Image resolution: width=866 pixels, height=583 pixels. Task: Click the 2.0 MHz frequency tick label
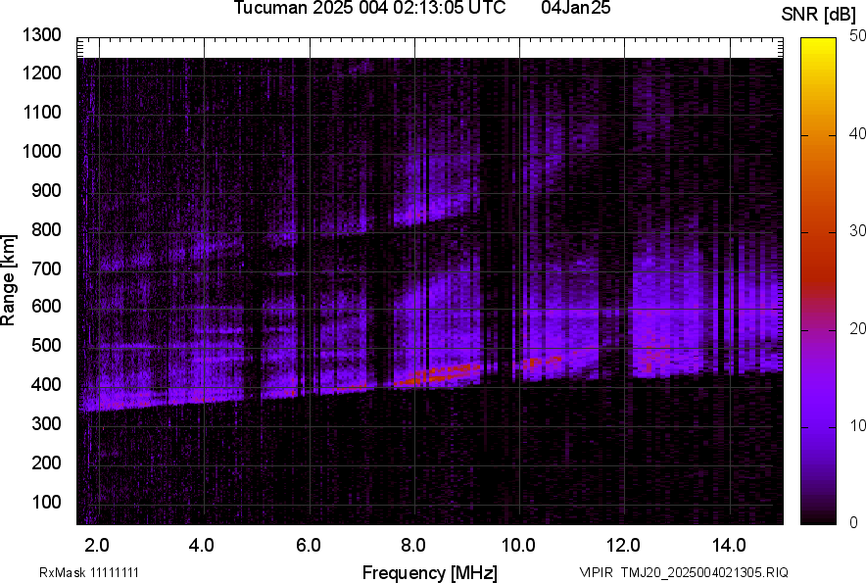[97, 544]
